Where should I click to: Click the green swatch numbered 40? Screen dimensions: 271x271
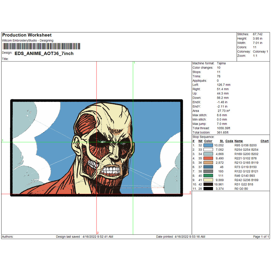(208, 176)
